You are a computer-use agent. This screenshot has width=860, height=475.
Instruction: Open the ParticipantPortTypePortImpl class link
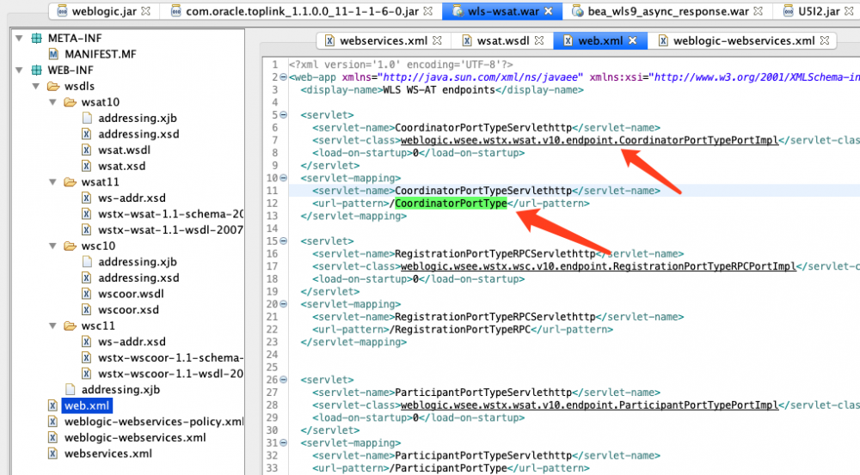click(589, 405)
